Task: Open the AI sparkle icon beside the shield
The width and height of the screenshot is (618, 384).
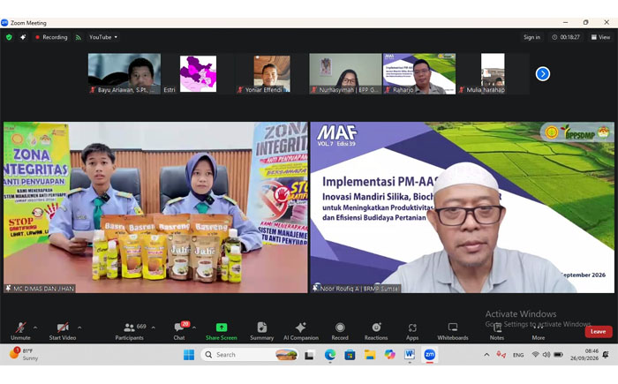Action: (23, 37)
